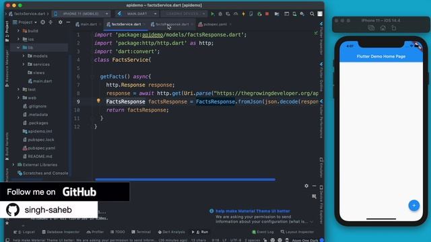
Task: Select main.dart in the project tree
Action: point(40,81)
